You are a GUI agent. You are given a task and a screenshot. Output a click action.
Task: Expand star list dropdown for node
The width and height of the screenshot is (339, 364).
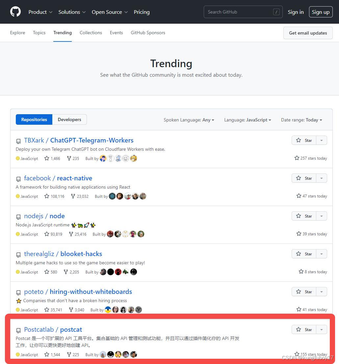click(322, 216)
